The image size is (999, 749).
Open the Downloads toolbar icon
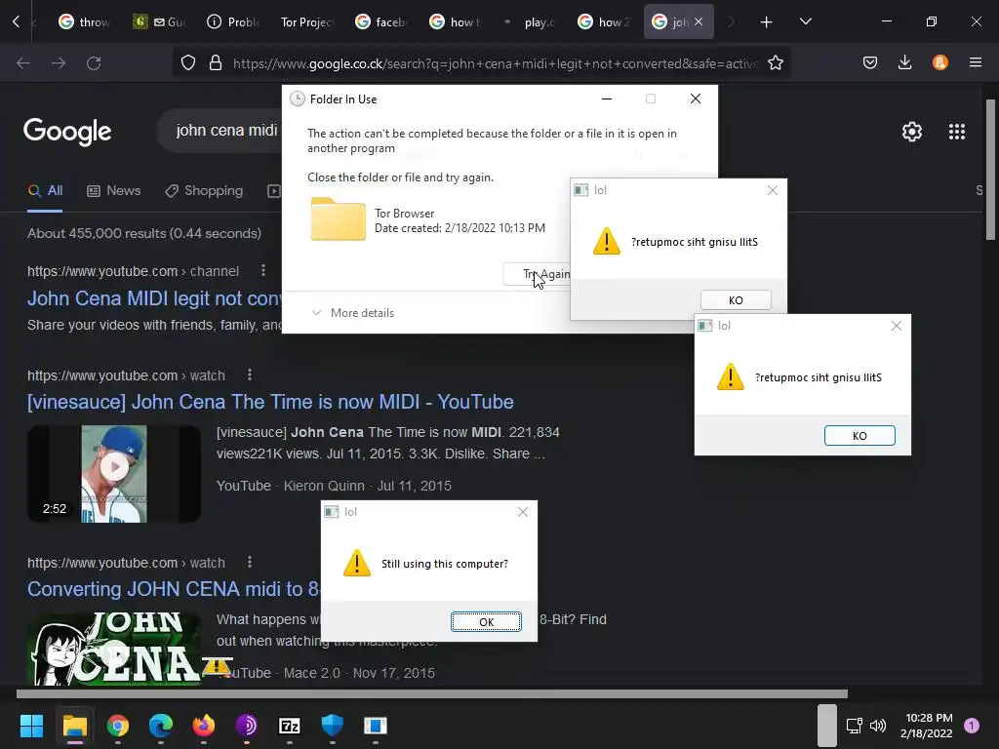point(904,62)
